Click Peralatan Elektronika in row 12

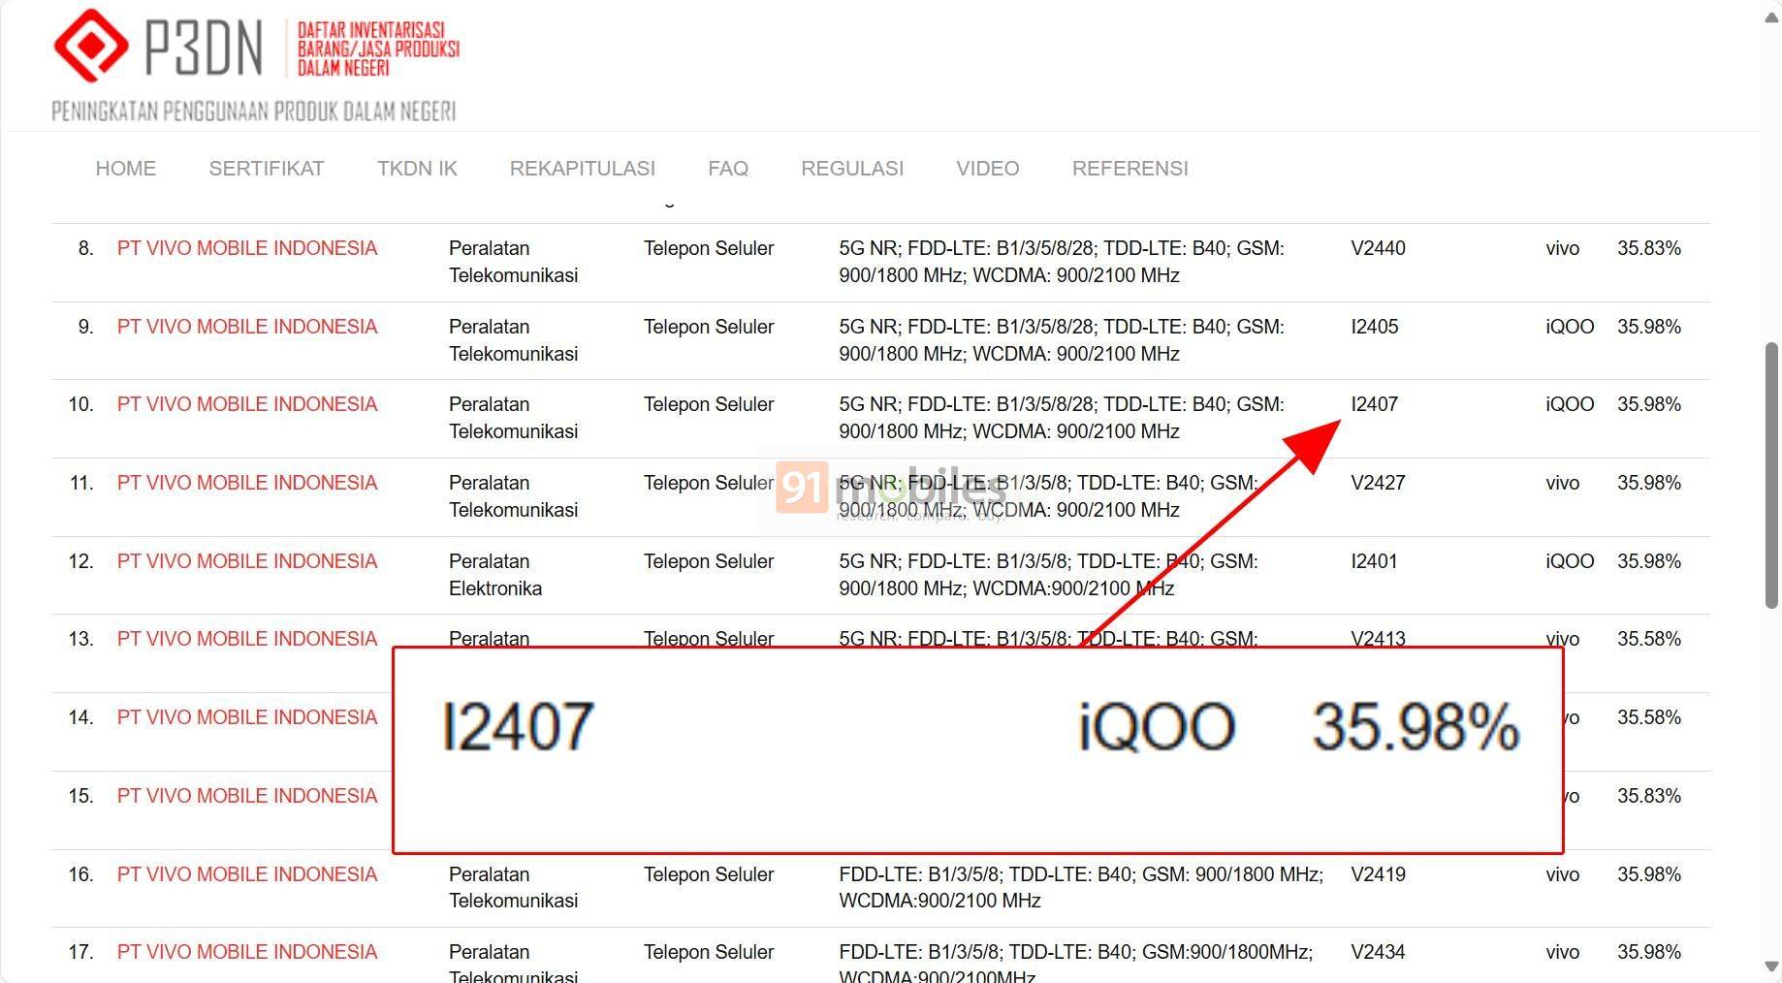tap(495, 575)
